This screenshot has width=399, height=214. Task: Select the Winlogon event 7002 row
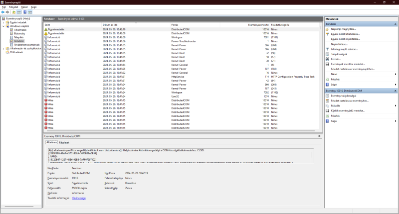point(181,93)
